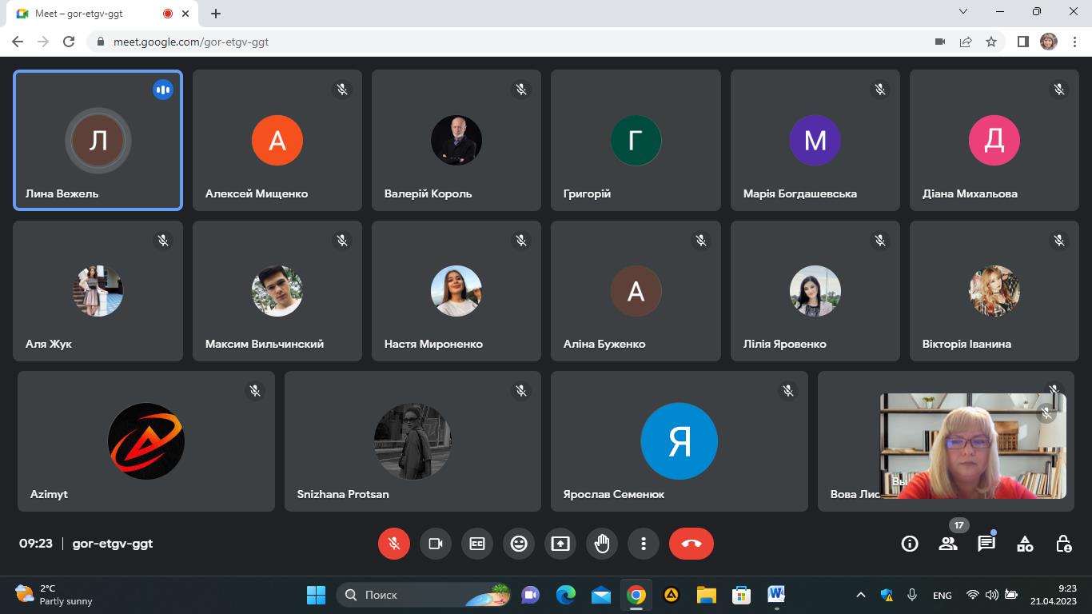1092x614 pixels.
Task: Click muted mic icon on Аля Жук tile
Action: coord(163,240)
